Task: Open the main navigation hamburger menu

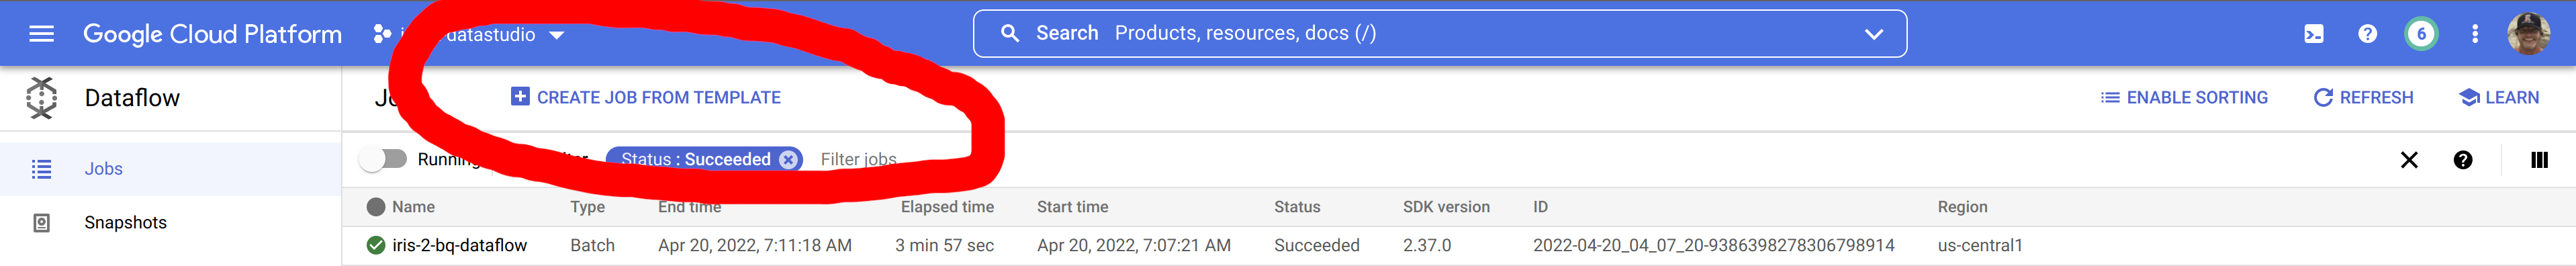Action: pyautogui.click(x=41, y=34)
